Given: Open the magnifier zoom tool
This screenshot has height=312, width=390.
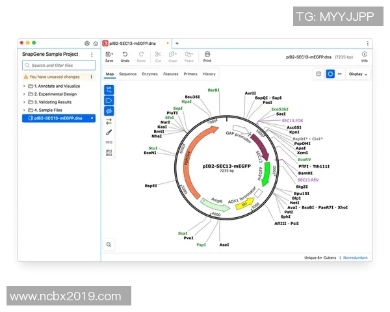Looking at the screenshot, I should click(x=109, y=244).
